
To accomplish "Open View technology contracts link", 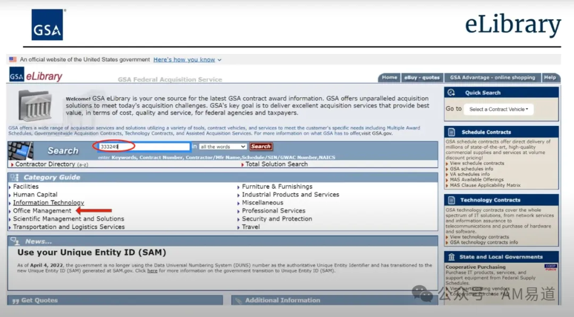I will (479, 237).
